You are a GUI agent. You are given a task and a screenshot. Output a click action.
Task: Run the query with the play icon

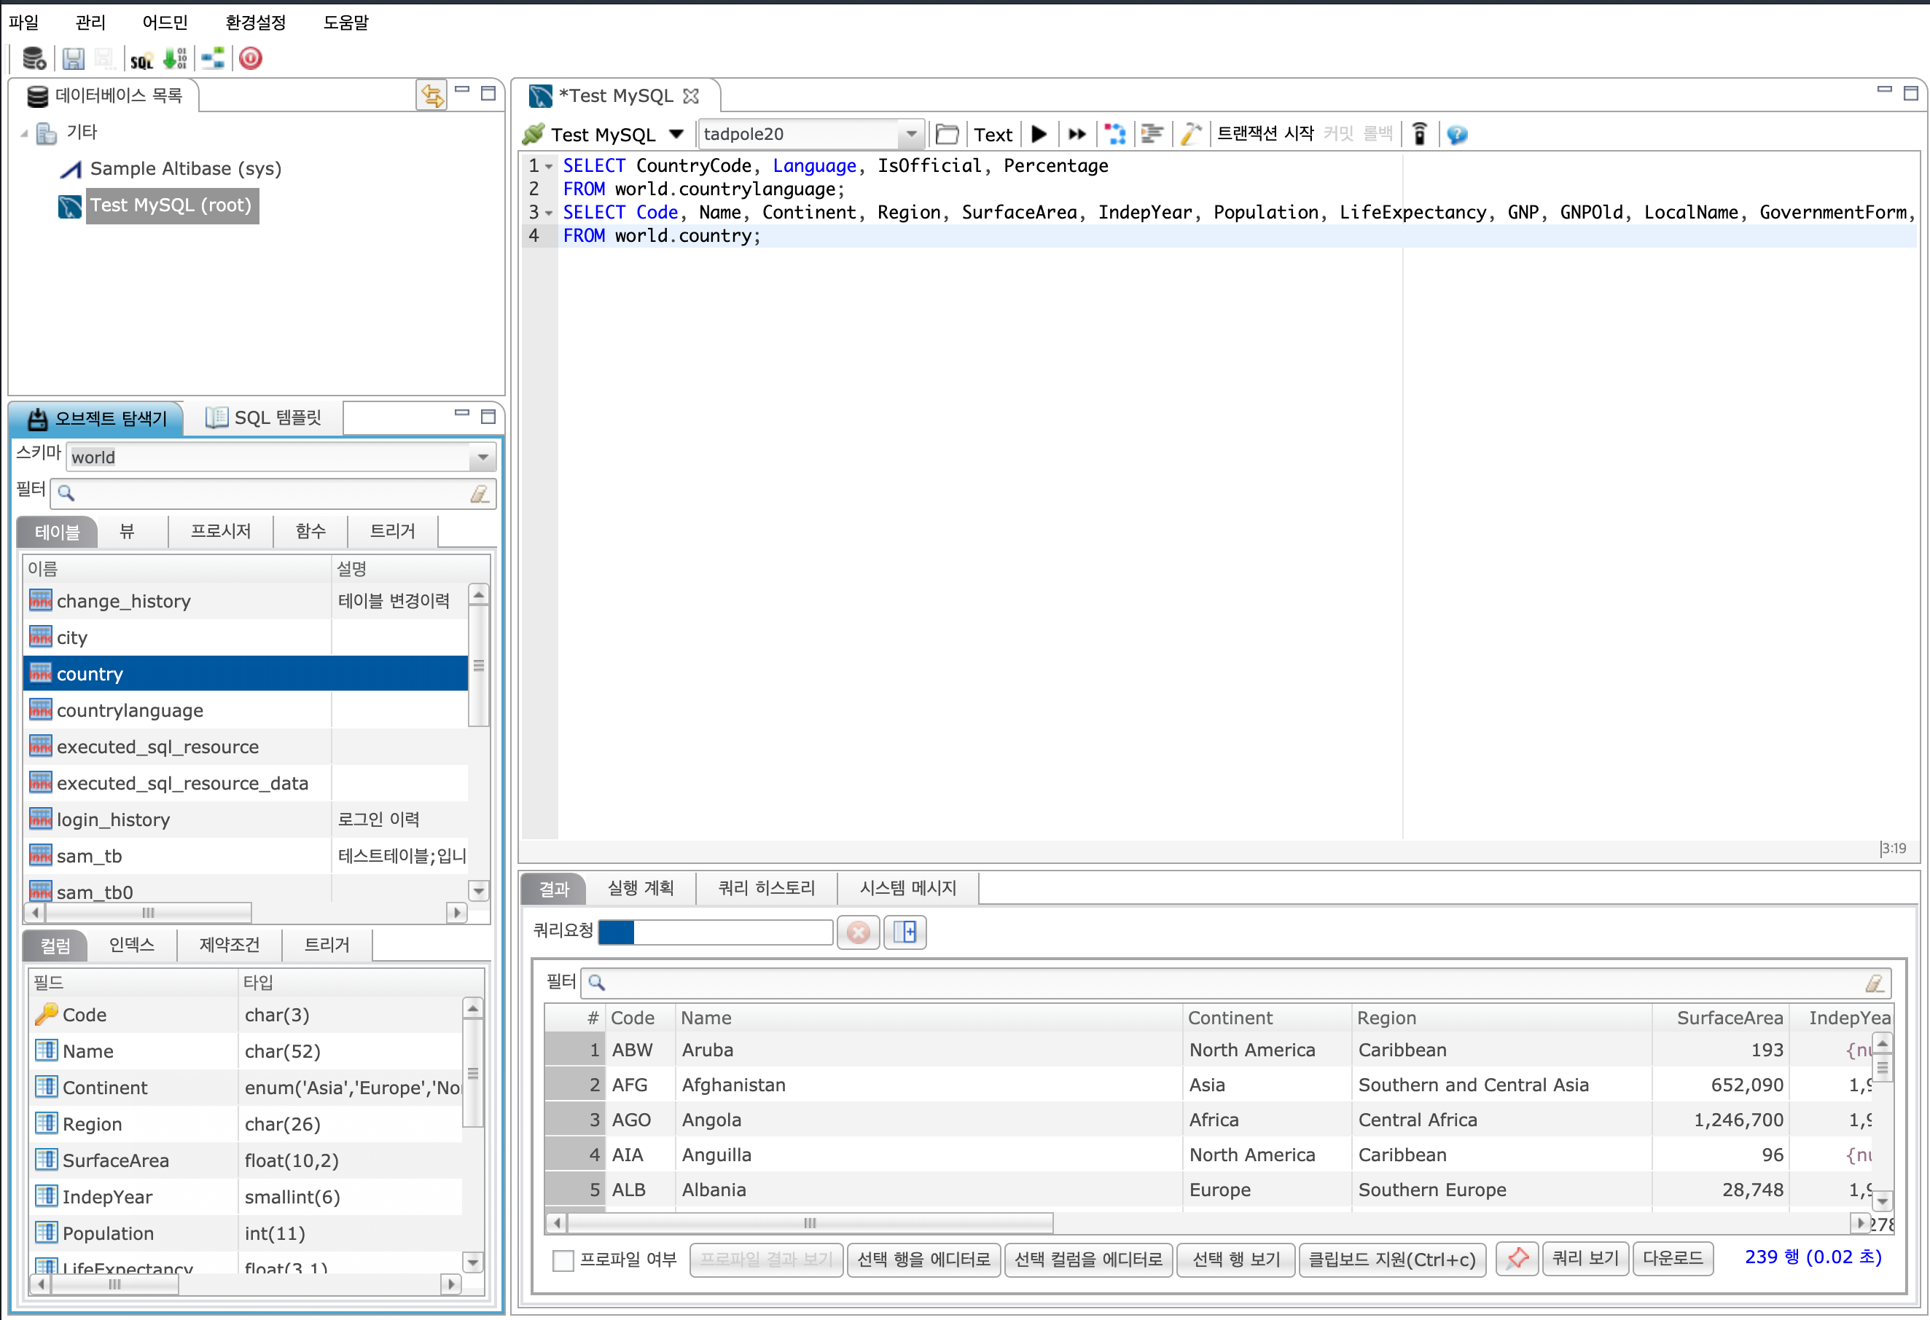click(x=1038, y=133)
